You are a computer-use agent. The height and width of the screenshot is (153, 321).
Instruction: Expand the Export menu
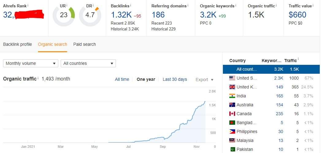(x=204, y=80)
